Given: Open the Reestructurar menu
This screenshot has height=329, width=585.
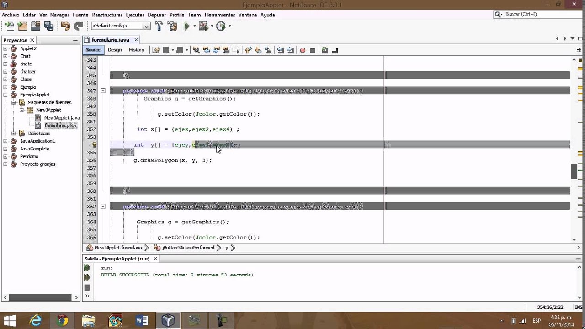Looking at the screenshot, I should [x=107, y=15].
